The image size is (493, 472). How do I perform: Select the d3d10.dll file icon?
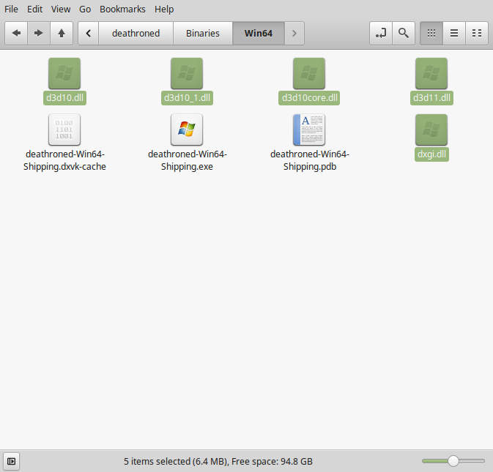tap(64, 73)
